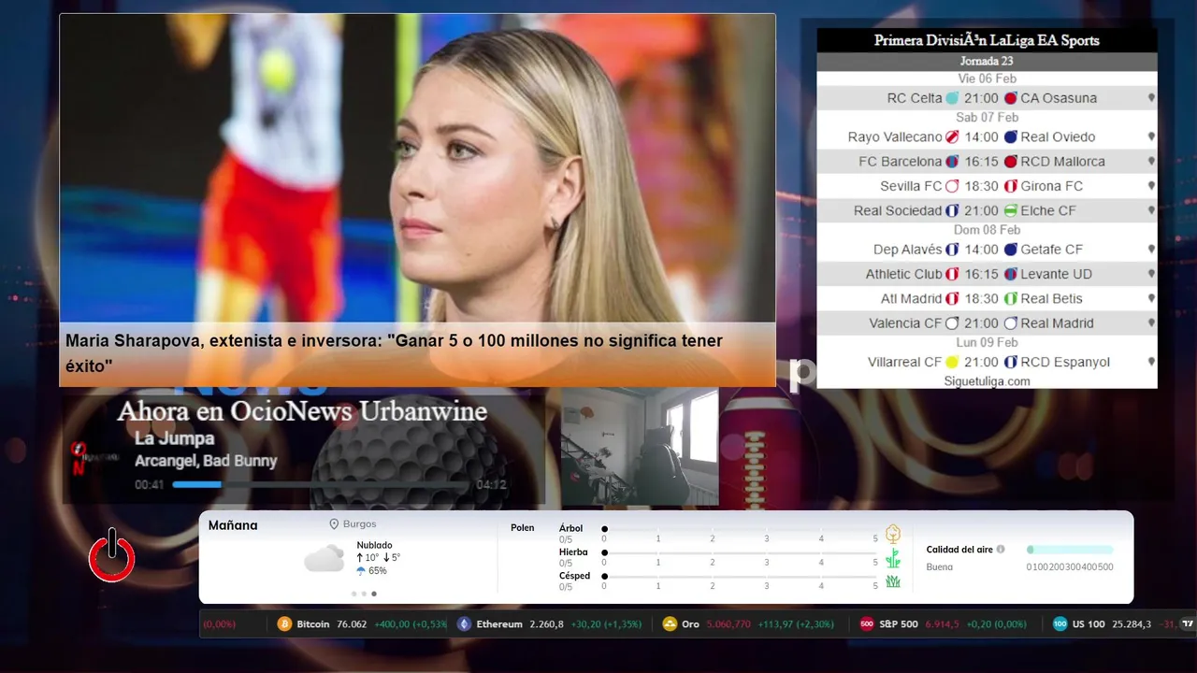Click the Calidad del aire label
The width and height of the screenshot is (1197, 673).
tap(959, 550)
